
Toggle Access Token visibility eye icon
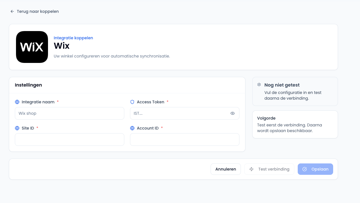coord(233,113)
